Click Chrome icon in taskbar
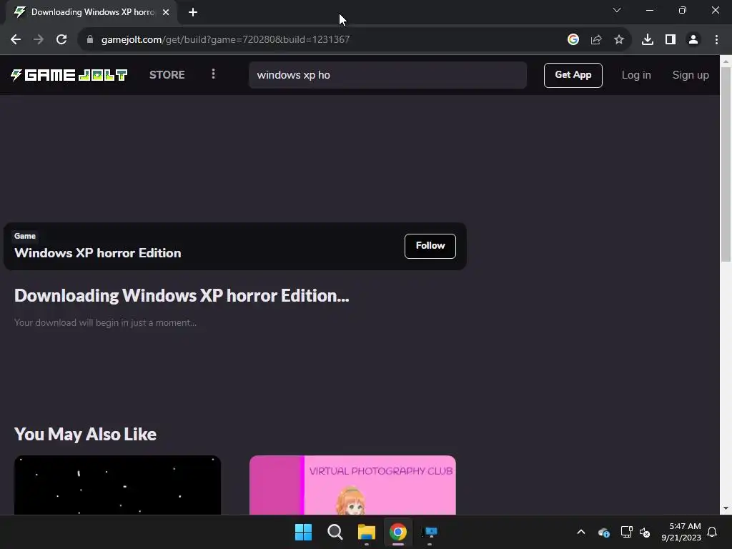This screenshot has width=732, height=549. coord(397,532)
